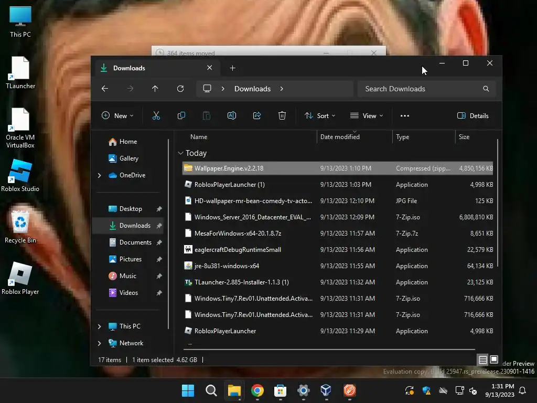Viewport: 537px width, 403px height.
Task: Select eaglercraftDebugRuntimeSmall application
Action: [338, 250]
